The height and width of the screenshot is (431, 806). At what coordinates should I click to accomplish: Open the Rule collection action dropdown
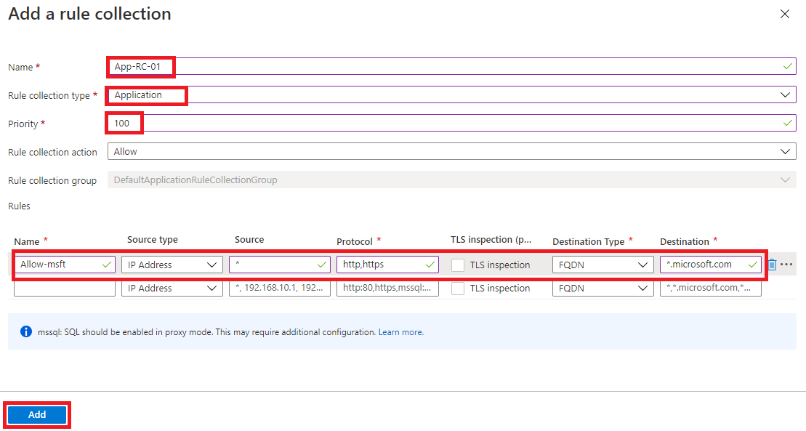(785, 151)
